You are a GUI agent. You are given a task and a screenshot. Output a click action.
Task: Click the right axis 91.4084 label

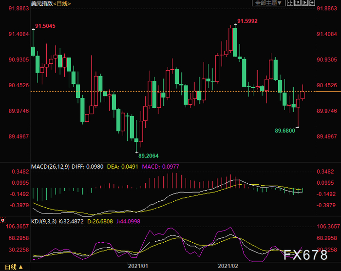point(327,34)
